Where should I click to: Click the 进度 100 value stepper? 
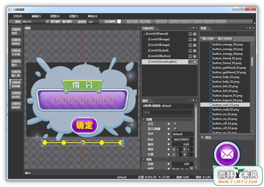[192, 164]
